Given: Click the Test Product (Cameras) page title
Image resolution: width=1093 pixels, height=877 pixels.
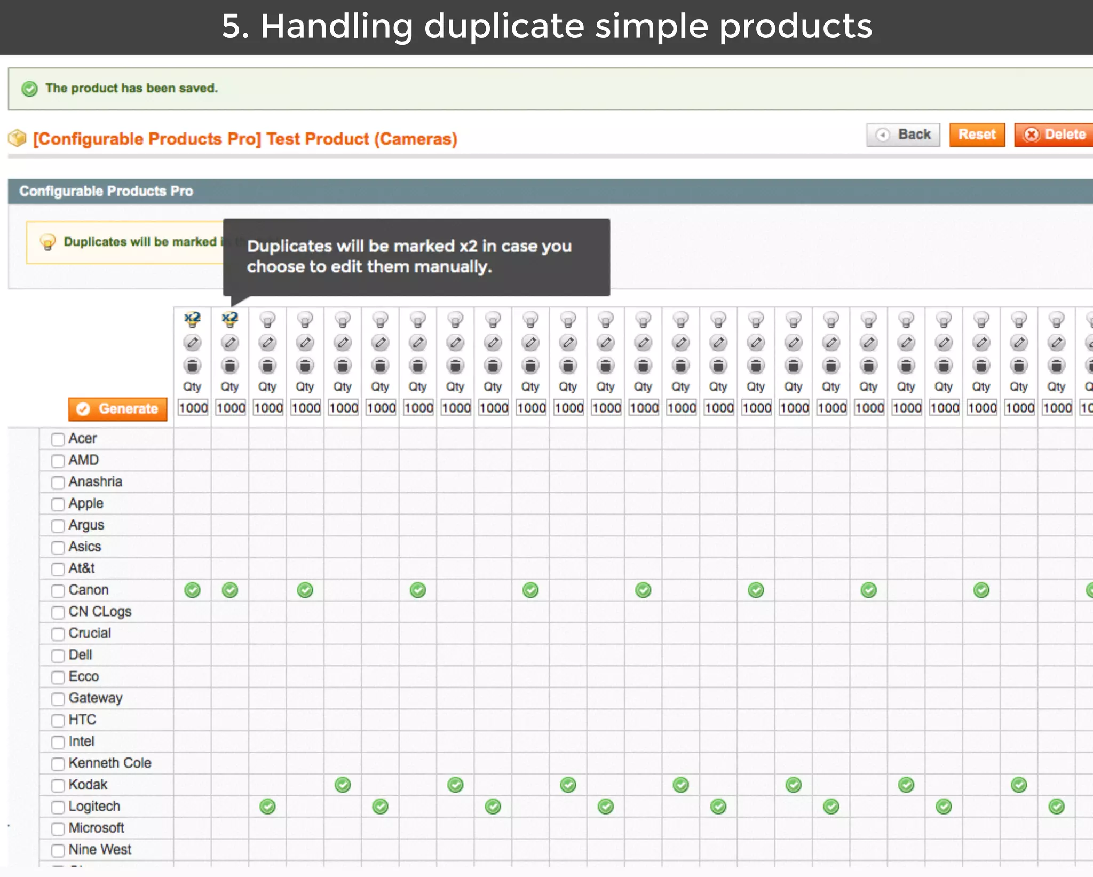Looking at the screenshot, I should tap(245, 139).
